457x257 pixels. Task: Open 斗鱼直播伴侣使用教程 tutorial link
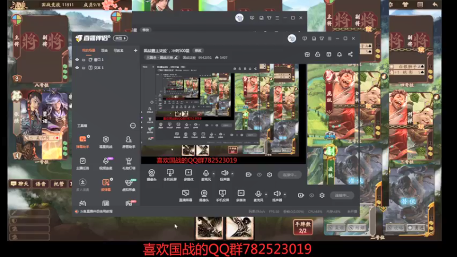[94, 211]
